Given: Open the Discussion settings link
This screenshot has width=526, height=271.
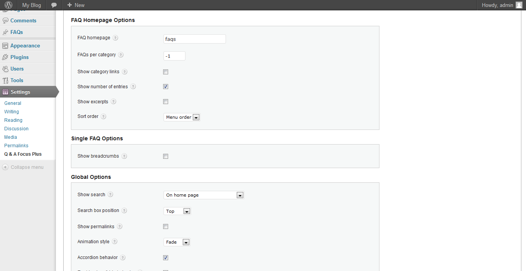Looking at the screenshot, I should tap(16, 129).
